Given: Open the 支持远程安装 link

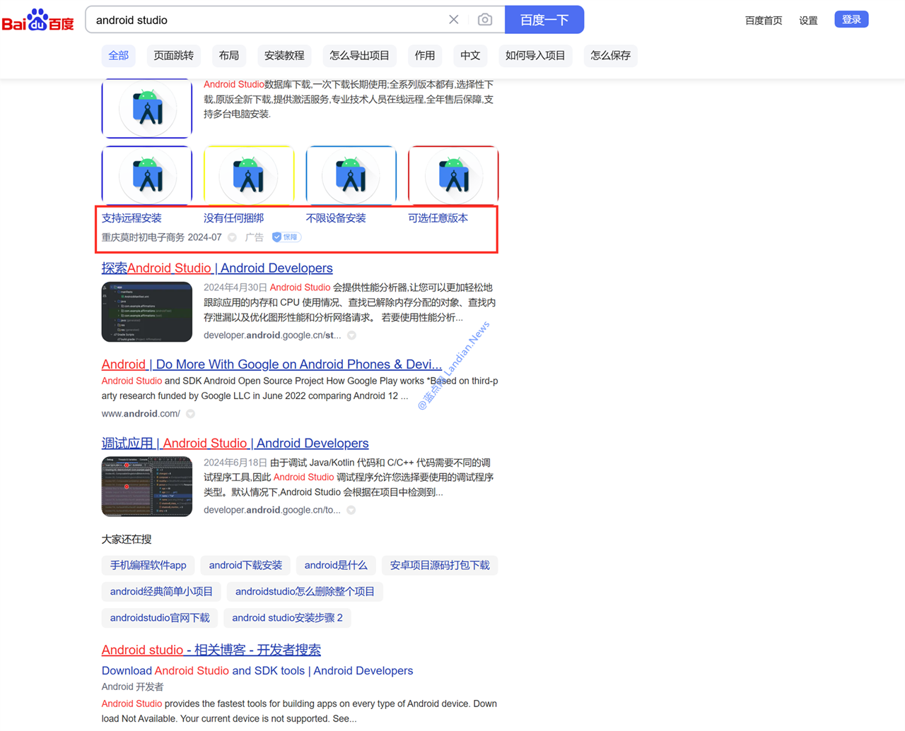Looking at the screenshot, I should point(132,218).
